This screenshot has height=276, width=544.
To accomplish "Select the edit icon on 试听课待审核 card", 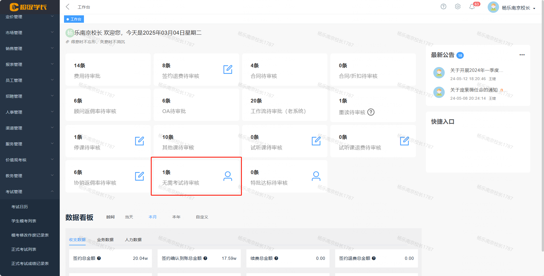I will coord(316,141).
